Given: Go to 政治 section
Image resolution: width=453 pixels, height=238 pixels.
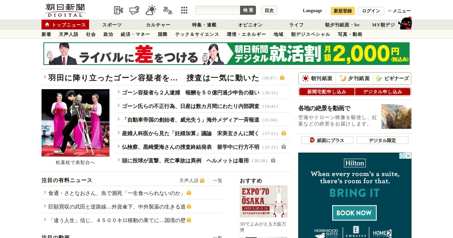Looking at the screenshot, I should (108, 34).
